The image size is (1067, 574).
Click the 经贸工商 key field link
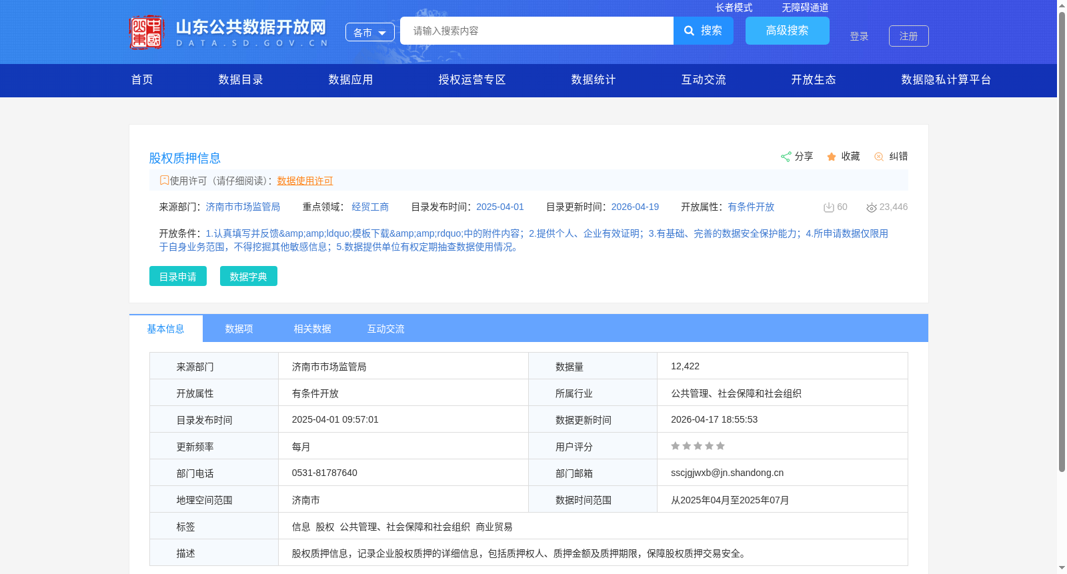click(x=370, y=207)
